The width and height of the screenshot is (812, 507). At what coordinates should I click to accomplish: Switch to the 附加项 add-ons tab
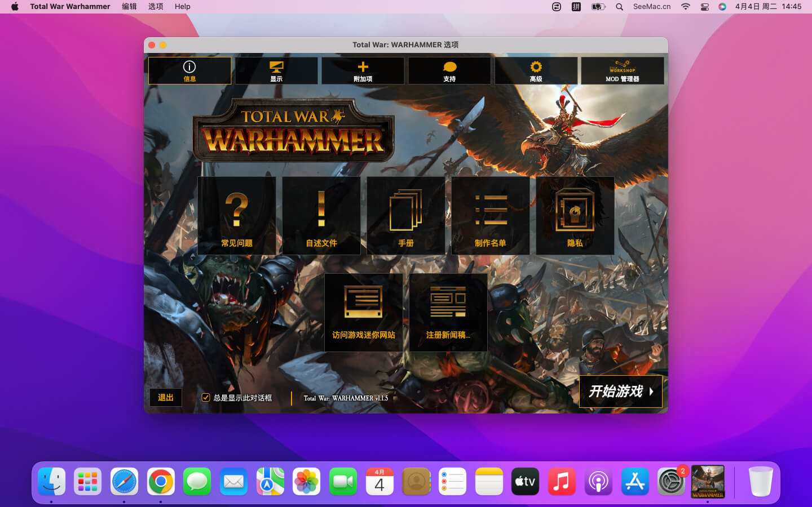pyautogui.click(x=363, y=71)
